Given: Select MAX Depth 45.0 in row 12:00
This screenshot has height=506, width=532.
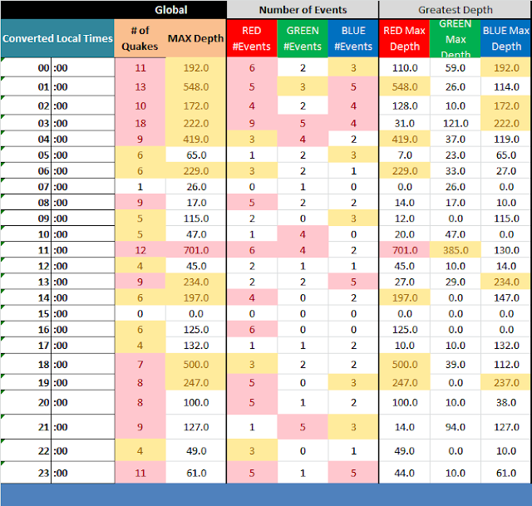Looking at the screenshot, I should coord(196,266).
